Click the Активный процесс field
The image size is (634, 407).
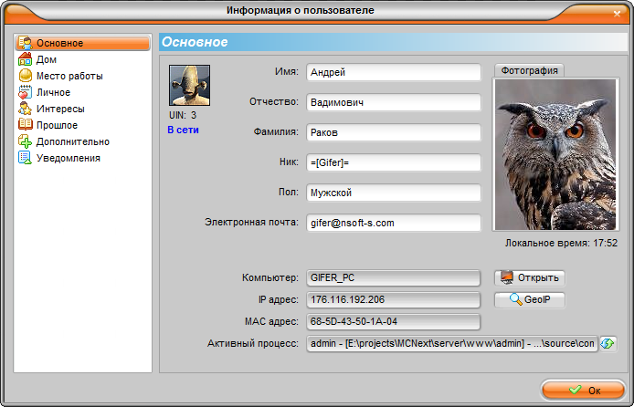452,344
